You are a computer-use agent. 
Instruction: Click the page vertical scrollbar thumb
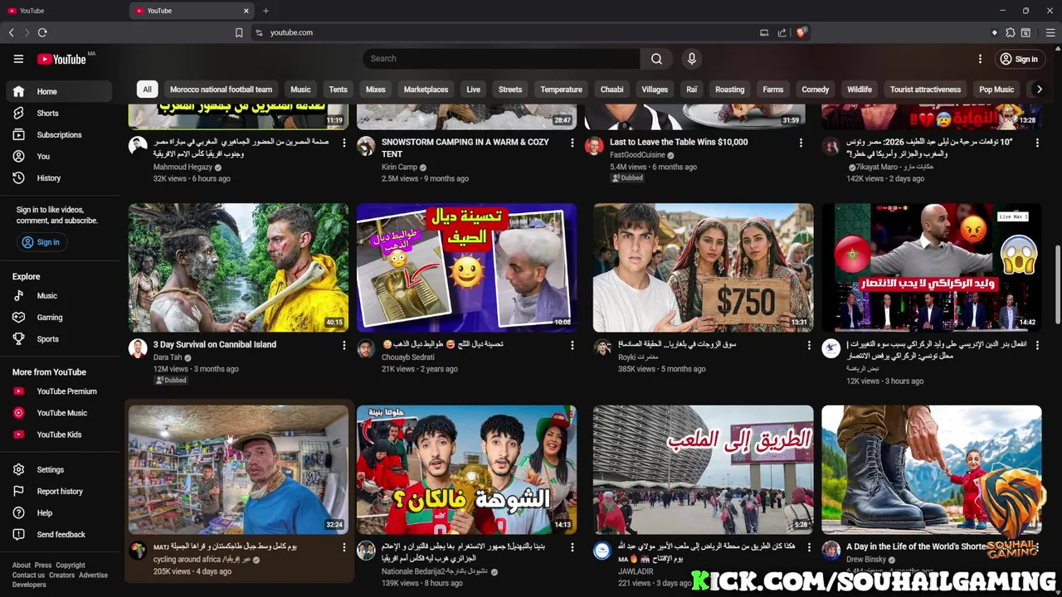tap(1057, 285)
